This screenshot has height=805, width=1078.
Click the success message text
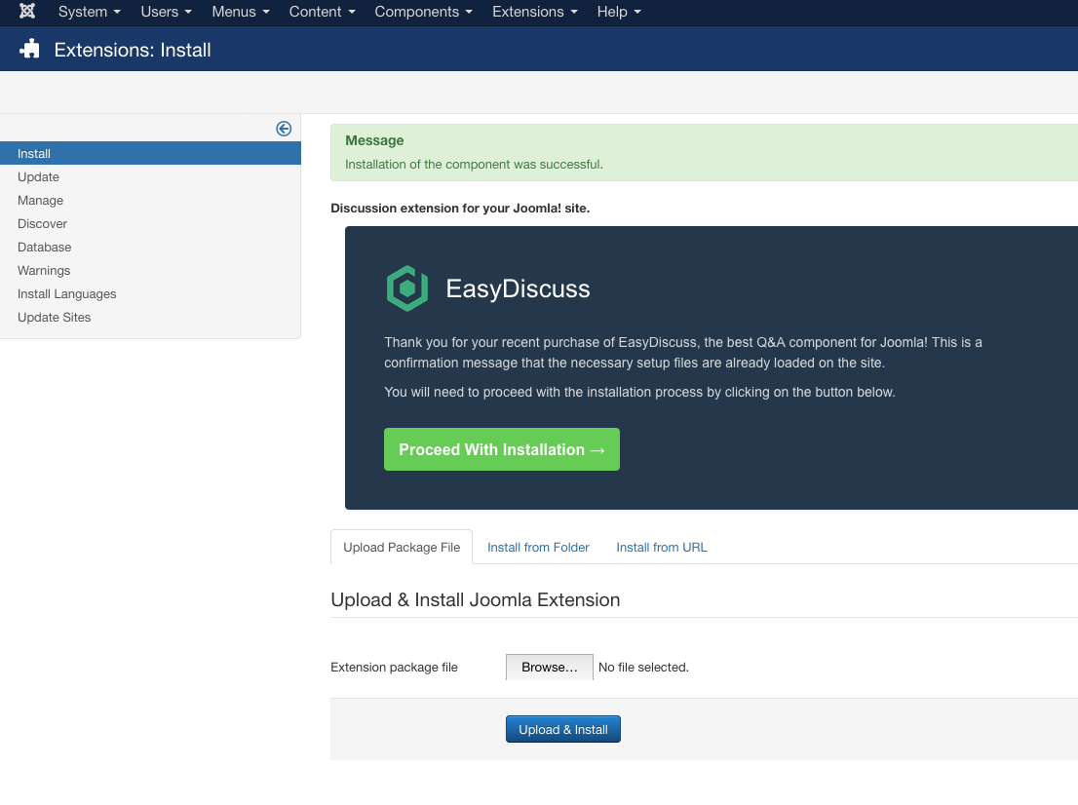click(x=474, y=165)
